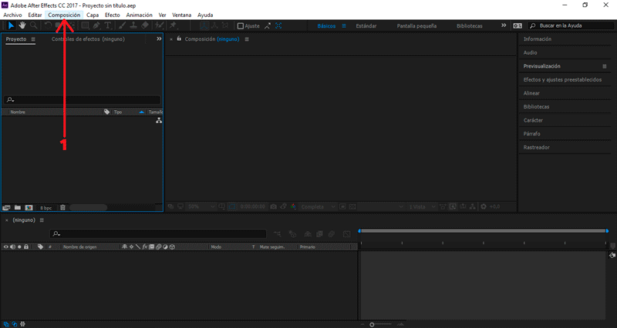Select the Type text tool
The width and height of the screenshot is (617, 328).
point(108,25)
